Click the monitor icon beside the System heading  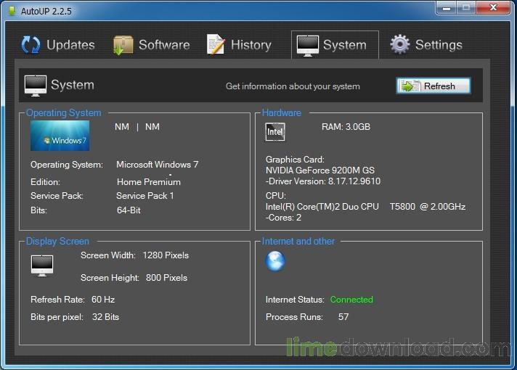coord(36,85)
